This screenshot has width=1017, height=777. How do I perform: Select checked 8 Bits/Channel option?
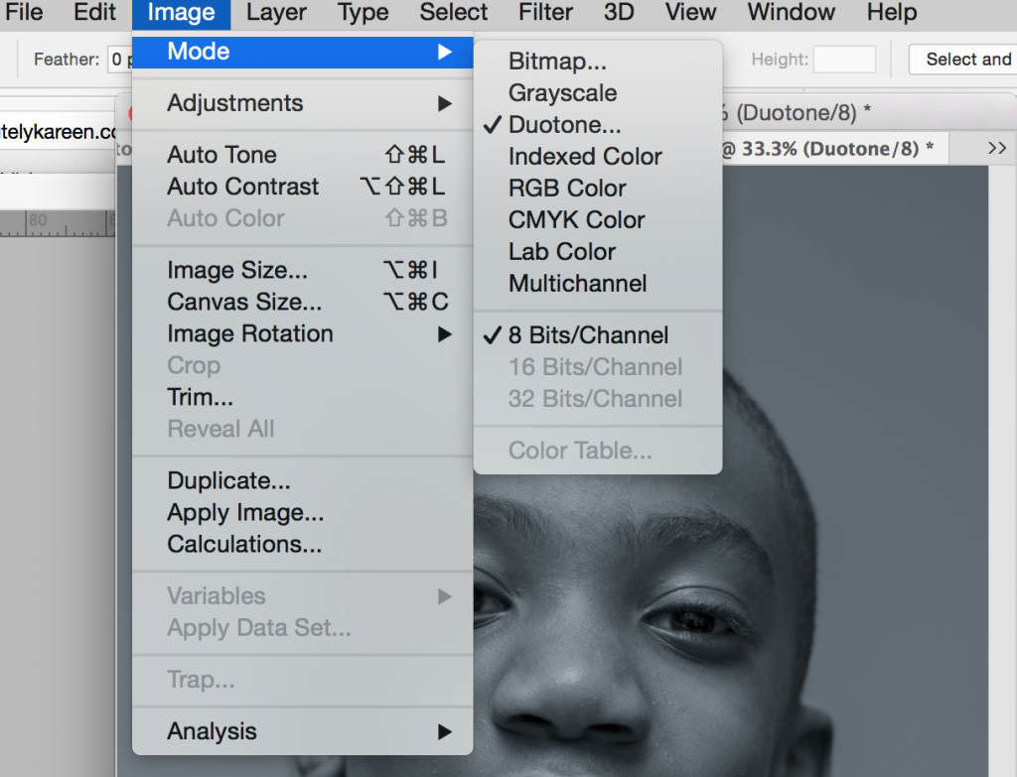tap(598, 335)
